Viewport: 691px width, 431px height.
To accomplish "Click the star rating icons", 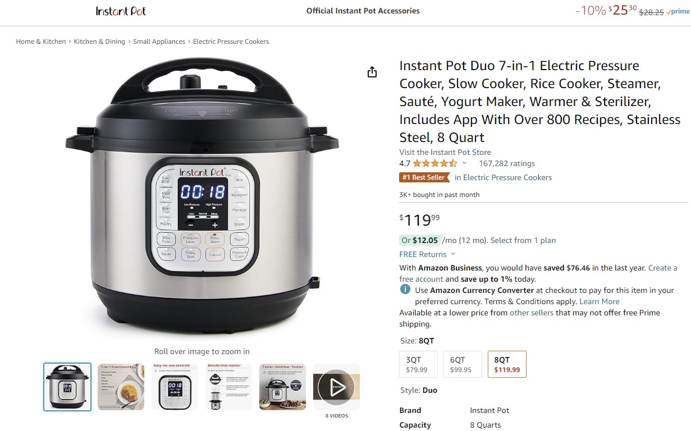I will pyautogui.click(x=435, y=163).
